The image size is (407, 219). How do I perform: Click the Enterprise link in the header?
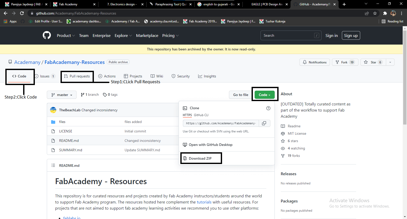[x=101, y=35]
